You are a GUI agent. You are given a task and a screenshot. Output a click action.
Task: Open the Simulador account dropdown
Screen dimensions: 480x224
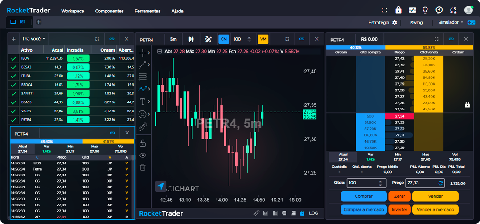point(451,22)
